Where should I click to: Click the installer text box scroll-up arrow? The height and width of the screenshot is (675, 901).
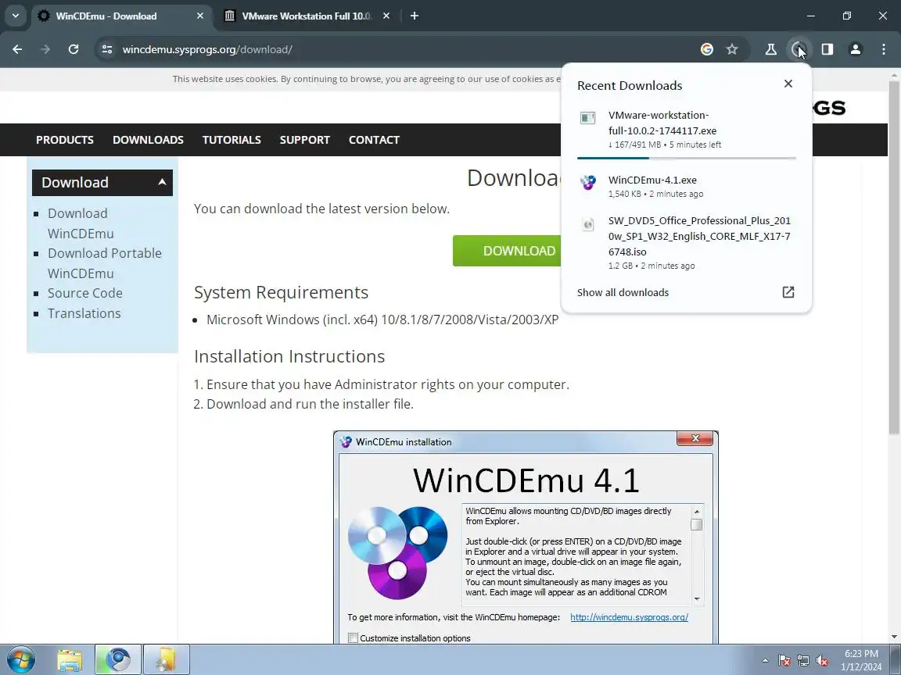point(696,512)
